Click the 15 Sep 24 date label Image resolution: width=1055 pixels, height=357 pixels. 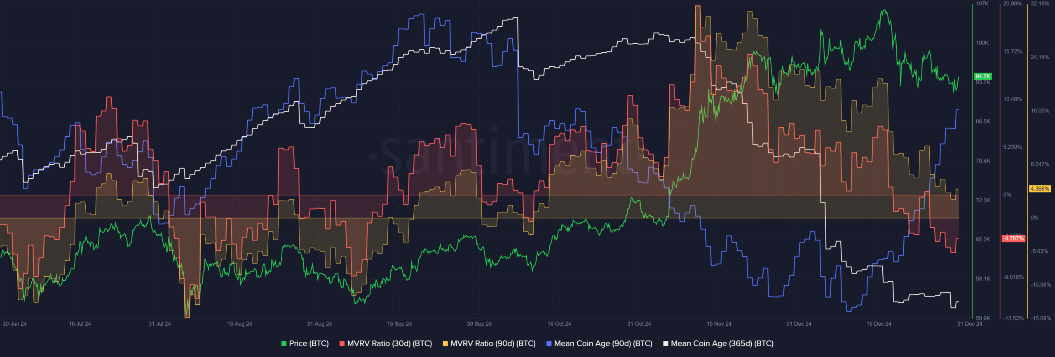(x=399, y=324)
